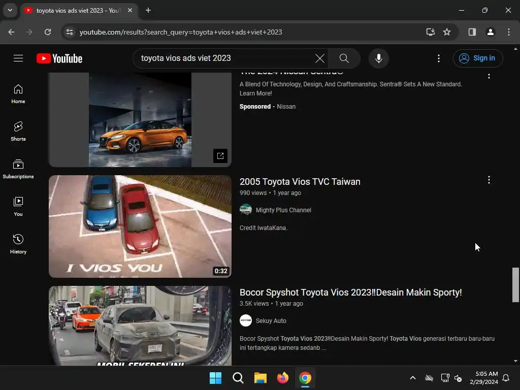520x390 pixels.
Task: Open notifications bell in taskbar
Action: [506, 378]
